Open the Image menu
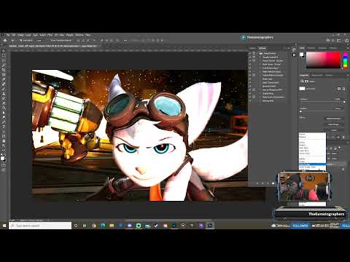Image resolution: width=350 pixels, height=262 pixels. [x=20, y=35]
